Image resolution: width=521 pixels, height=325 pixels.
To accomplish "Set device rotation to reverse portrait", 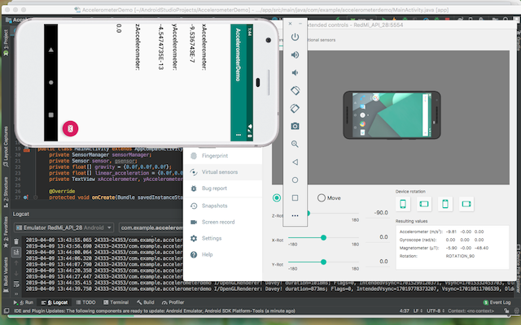I will pyautogui.click(x=445, y=204).
